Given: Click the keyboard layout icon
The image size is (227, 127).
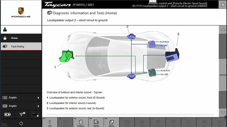Looking at the screenshot, I should point(5,106).
